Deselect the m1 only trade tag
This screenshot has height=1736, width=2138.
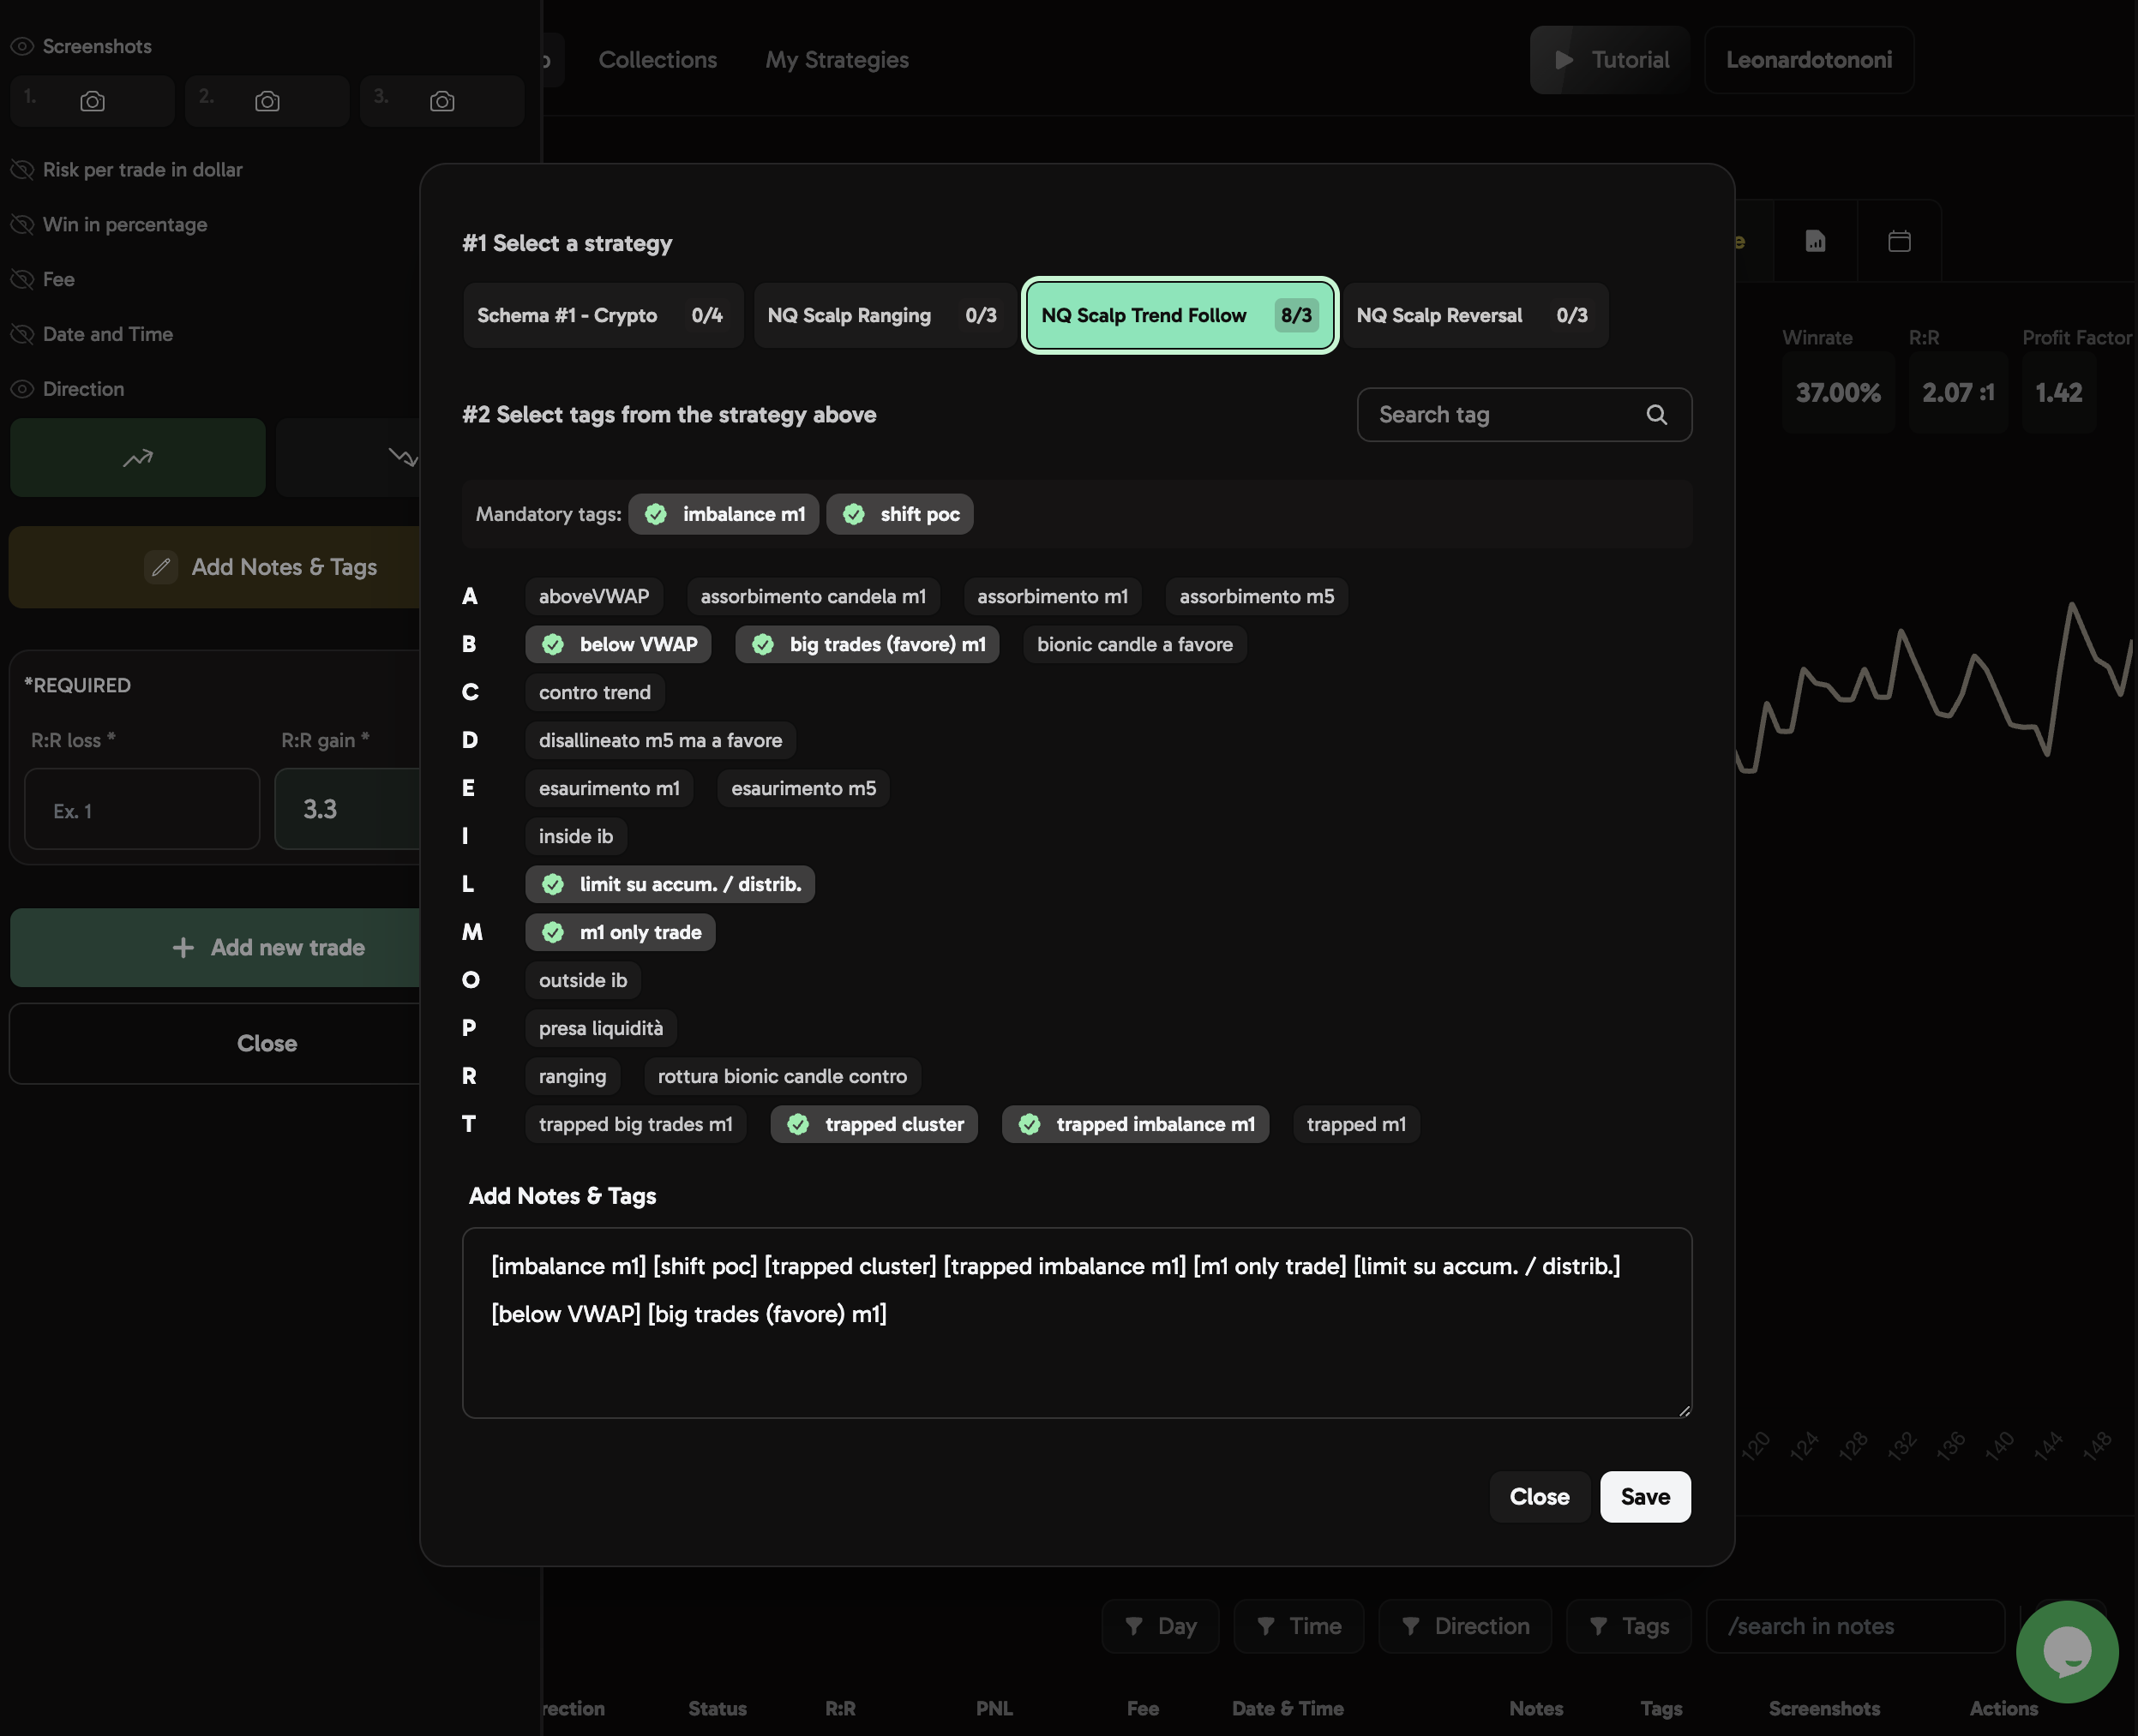621,932
